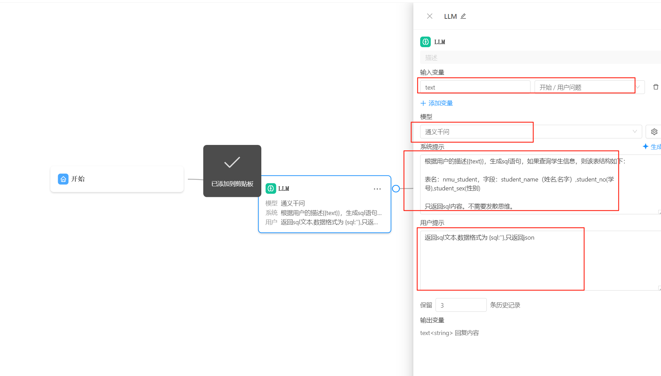Click the pencil icon to rename the LLM node
This screenshot has width=661, height=376.
(464, 16)
